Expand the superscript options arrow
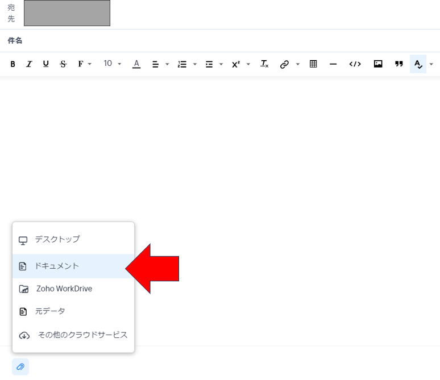 [248, 64]
